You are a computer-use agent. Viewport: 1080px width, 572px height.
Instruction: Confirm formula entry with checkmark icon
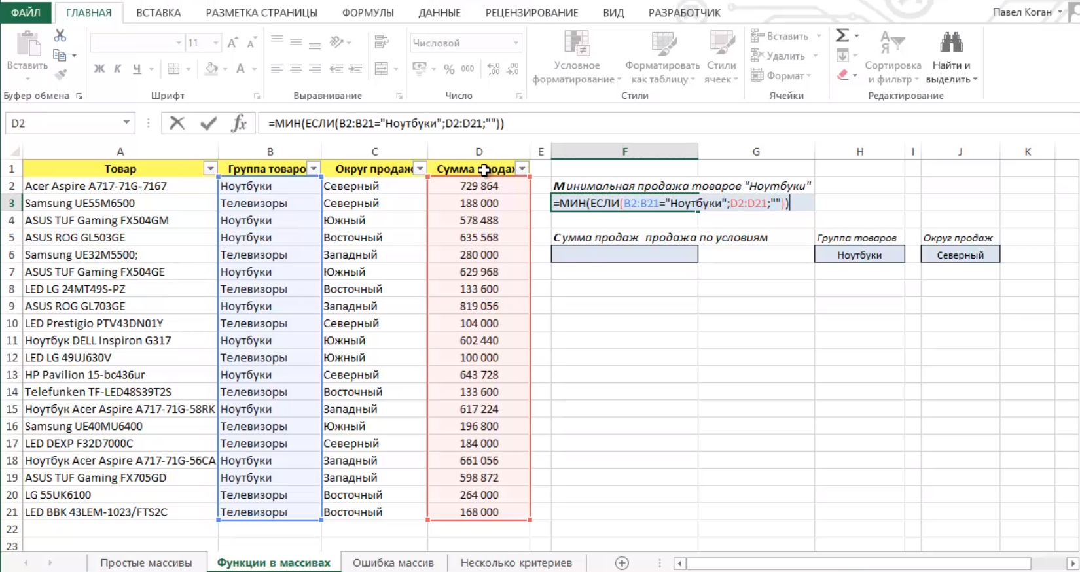point(209,123)
